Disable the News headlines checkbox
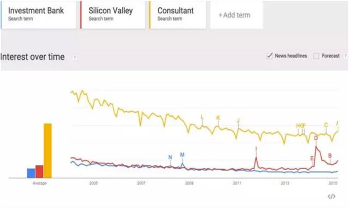The height and width of the screenshot is (208, 349). [270, 56]
